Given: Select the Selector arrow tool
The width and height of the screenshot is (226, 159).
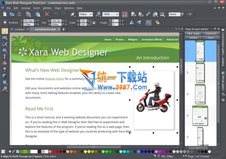Looking at the screenshot, I should (5, 31).
